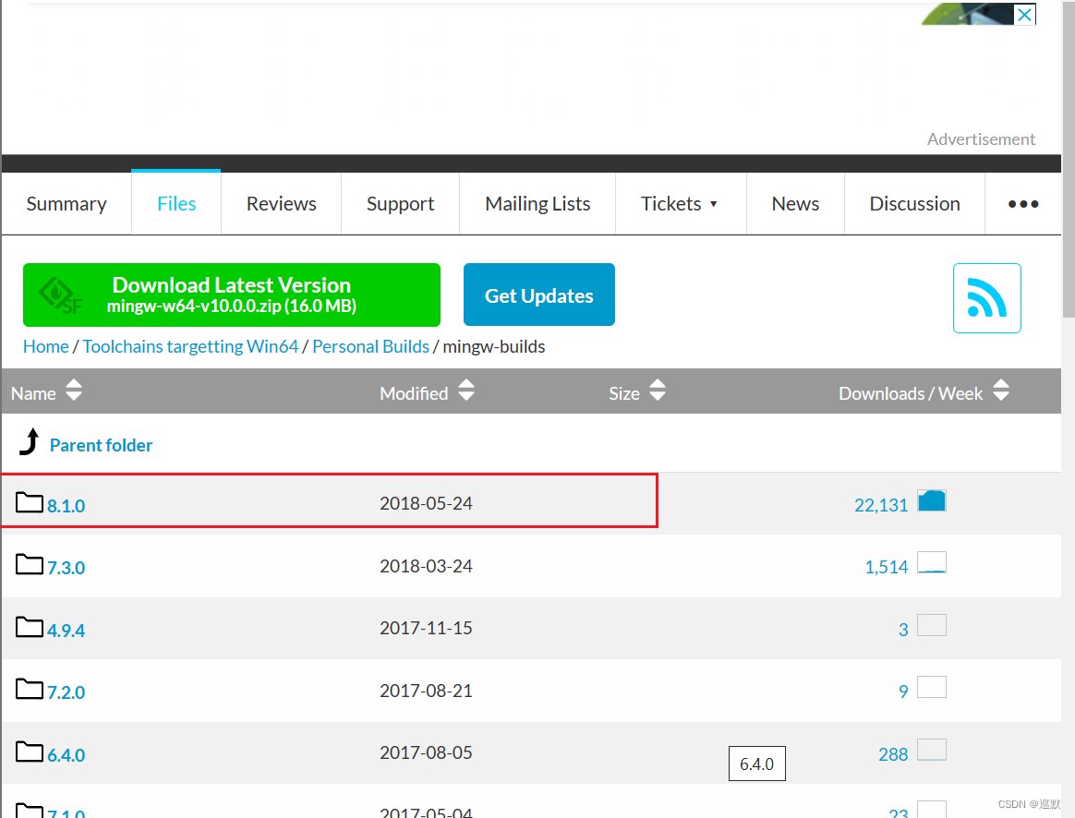Open the 8.1.0 folder link

click(x=66, y=506)
